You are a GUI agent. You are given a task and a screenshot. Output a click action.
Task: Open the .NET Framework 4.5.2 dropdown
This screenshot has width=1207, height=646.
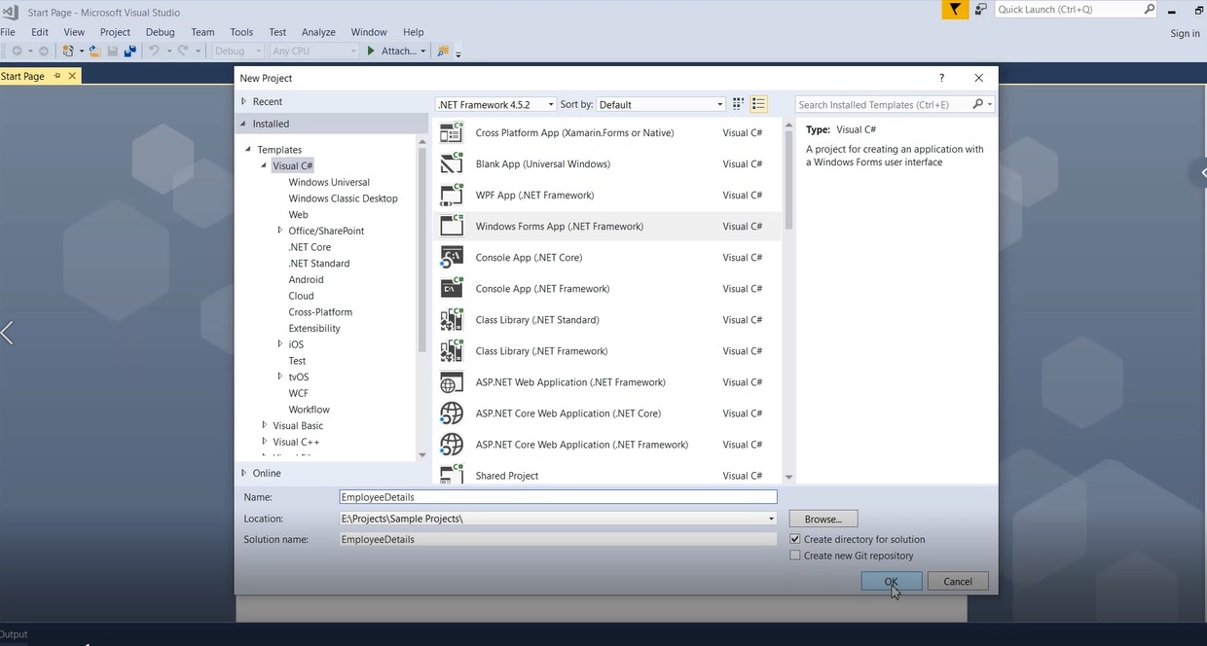pos(549,104)
